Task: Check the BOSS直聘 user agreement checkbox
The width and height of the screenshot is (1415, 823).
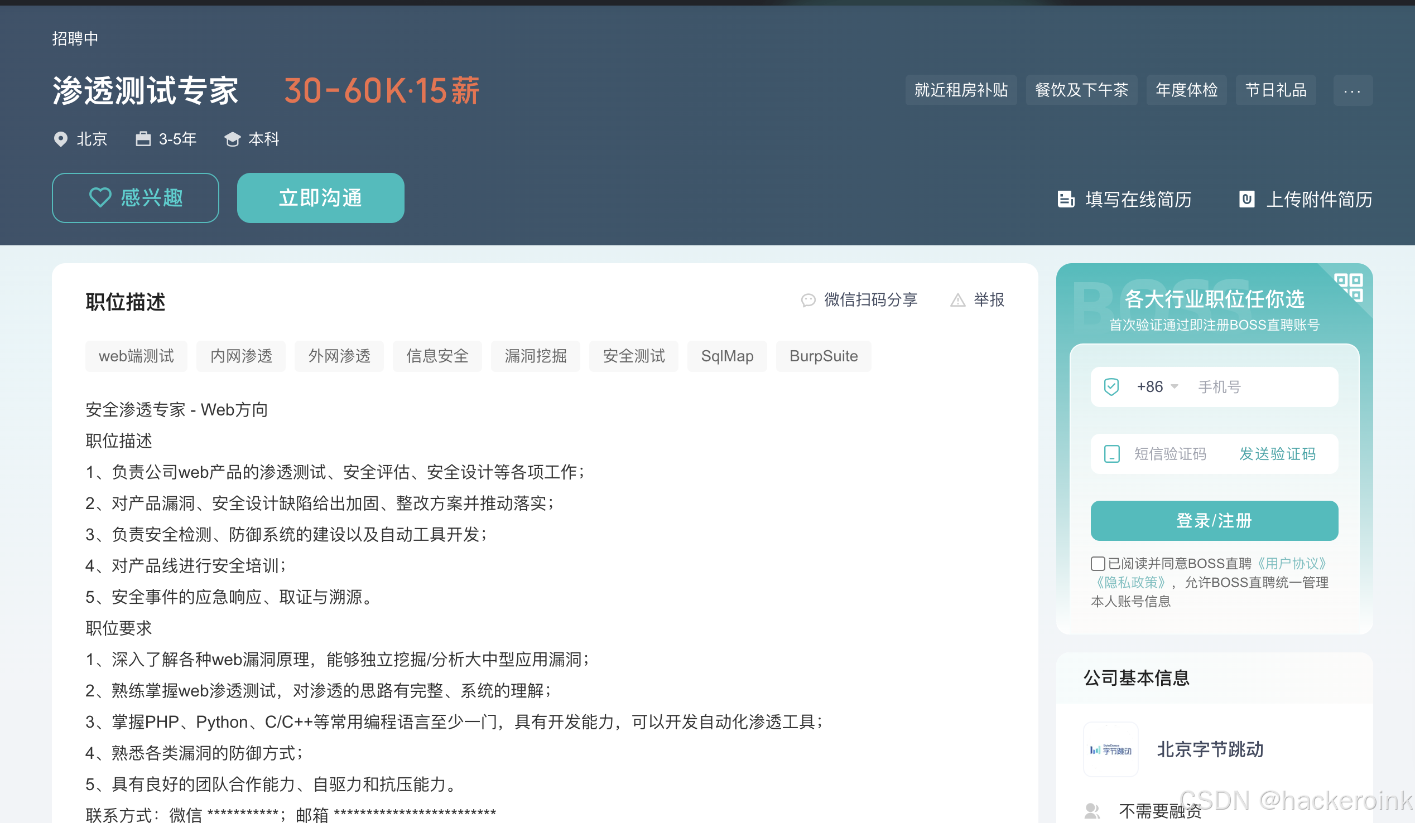Action: 1097,563
